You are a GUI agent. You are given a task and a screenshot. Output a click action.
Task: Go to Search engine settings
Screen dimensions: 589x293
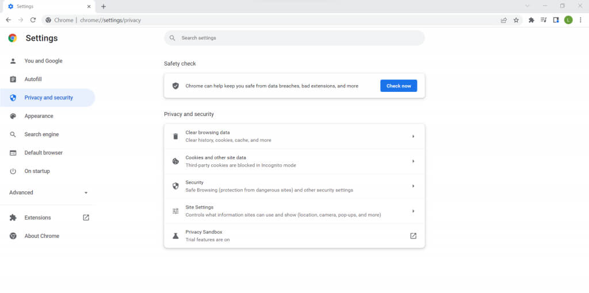point(41,134)
